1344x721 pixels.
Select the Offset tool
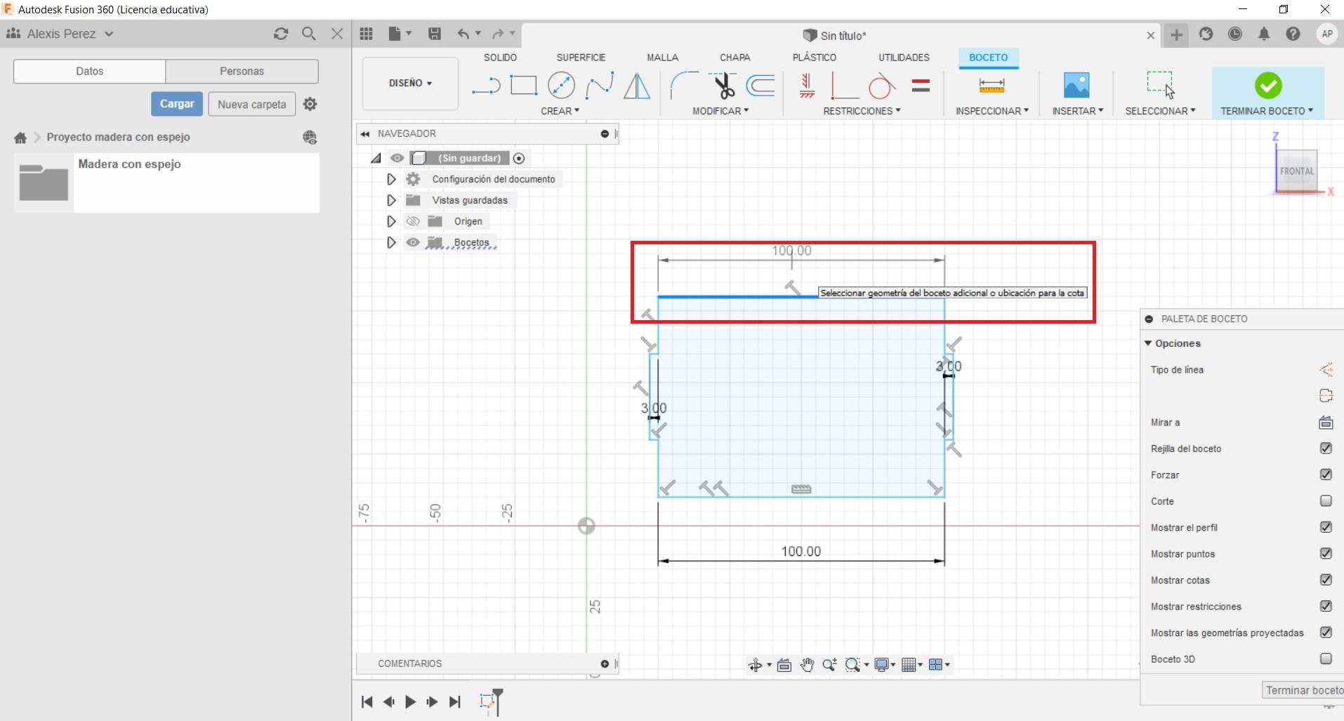pyautogui.click(x=760, y=86)
